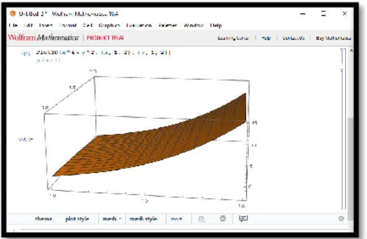This screenshot has height=239, width=367.
Task: Open the Format menu
Action: (x=68, y=25)
